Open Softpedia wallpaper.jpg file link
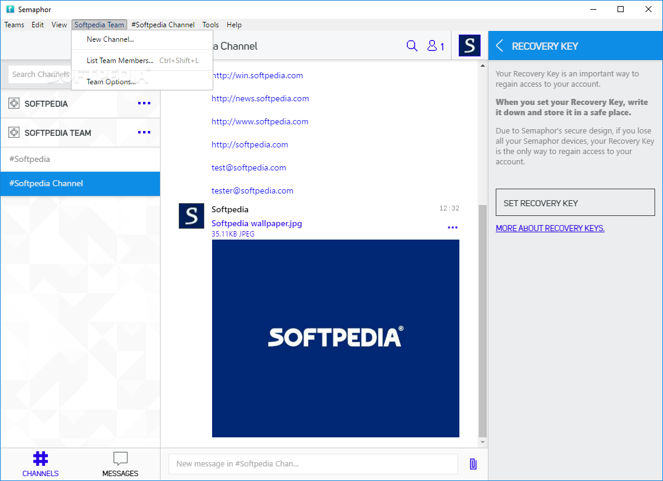Screen dimensions: 663x481 click(x=257, y=223)
